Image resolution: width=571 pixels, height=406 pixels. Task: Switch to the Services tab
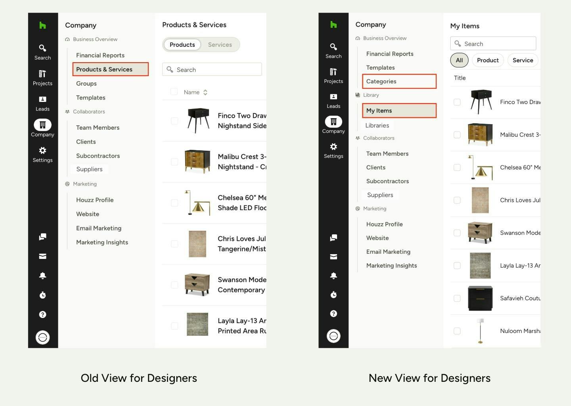(x=220, y=45)
